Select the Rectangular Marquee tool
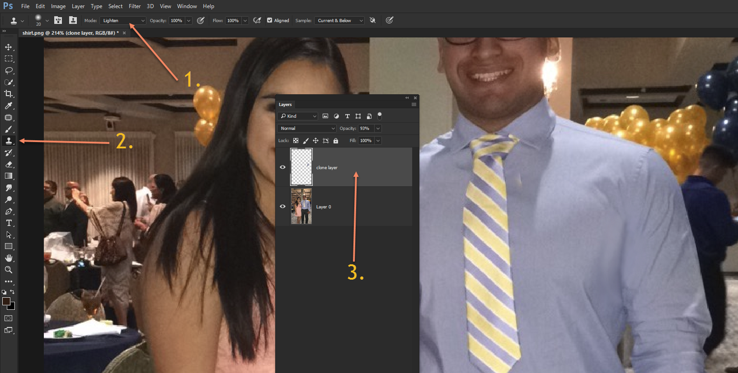The image size is (738, 373). (x=9, y=59)
